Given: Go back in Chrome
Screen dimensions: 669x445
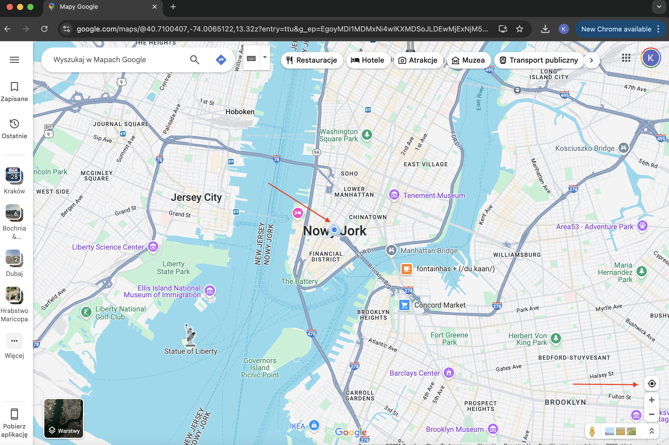Looking at the screenshot, I should [x=8, y=29].
